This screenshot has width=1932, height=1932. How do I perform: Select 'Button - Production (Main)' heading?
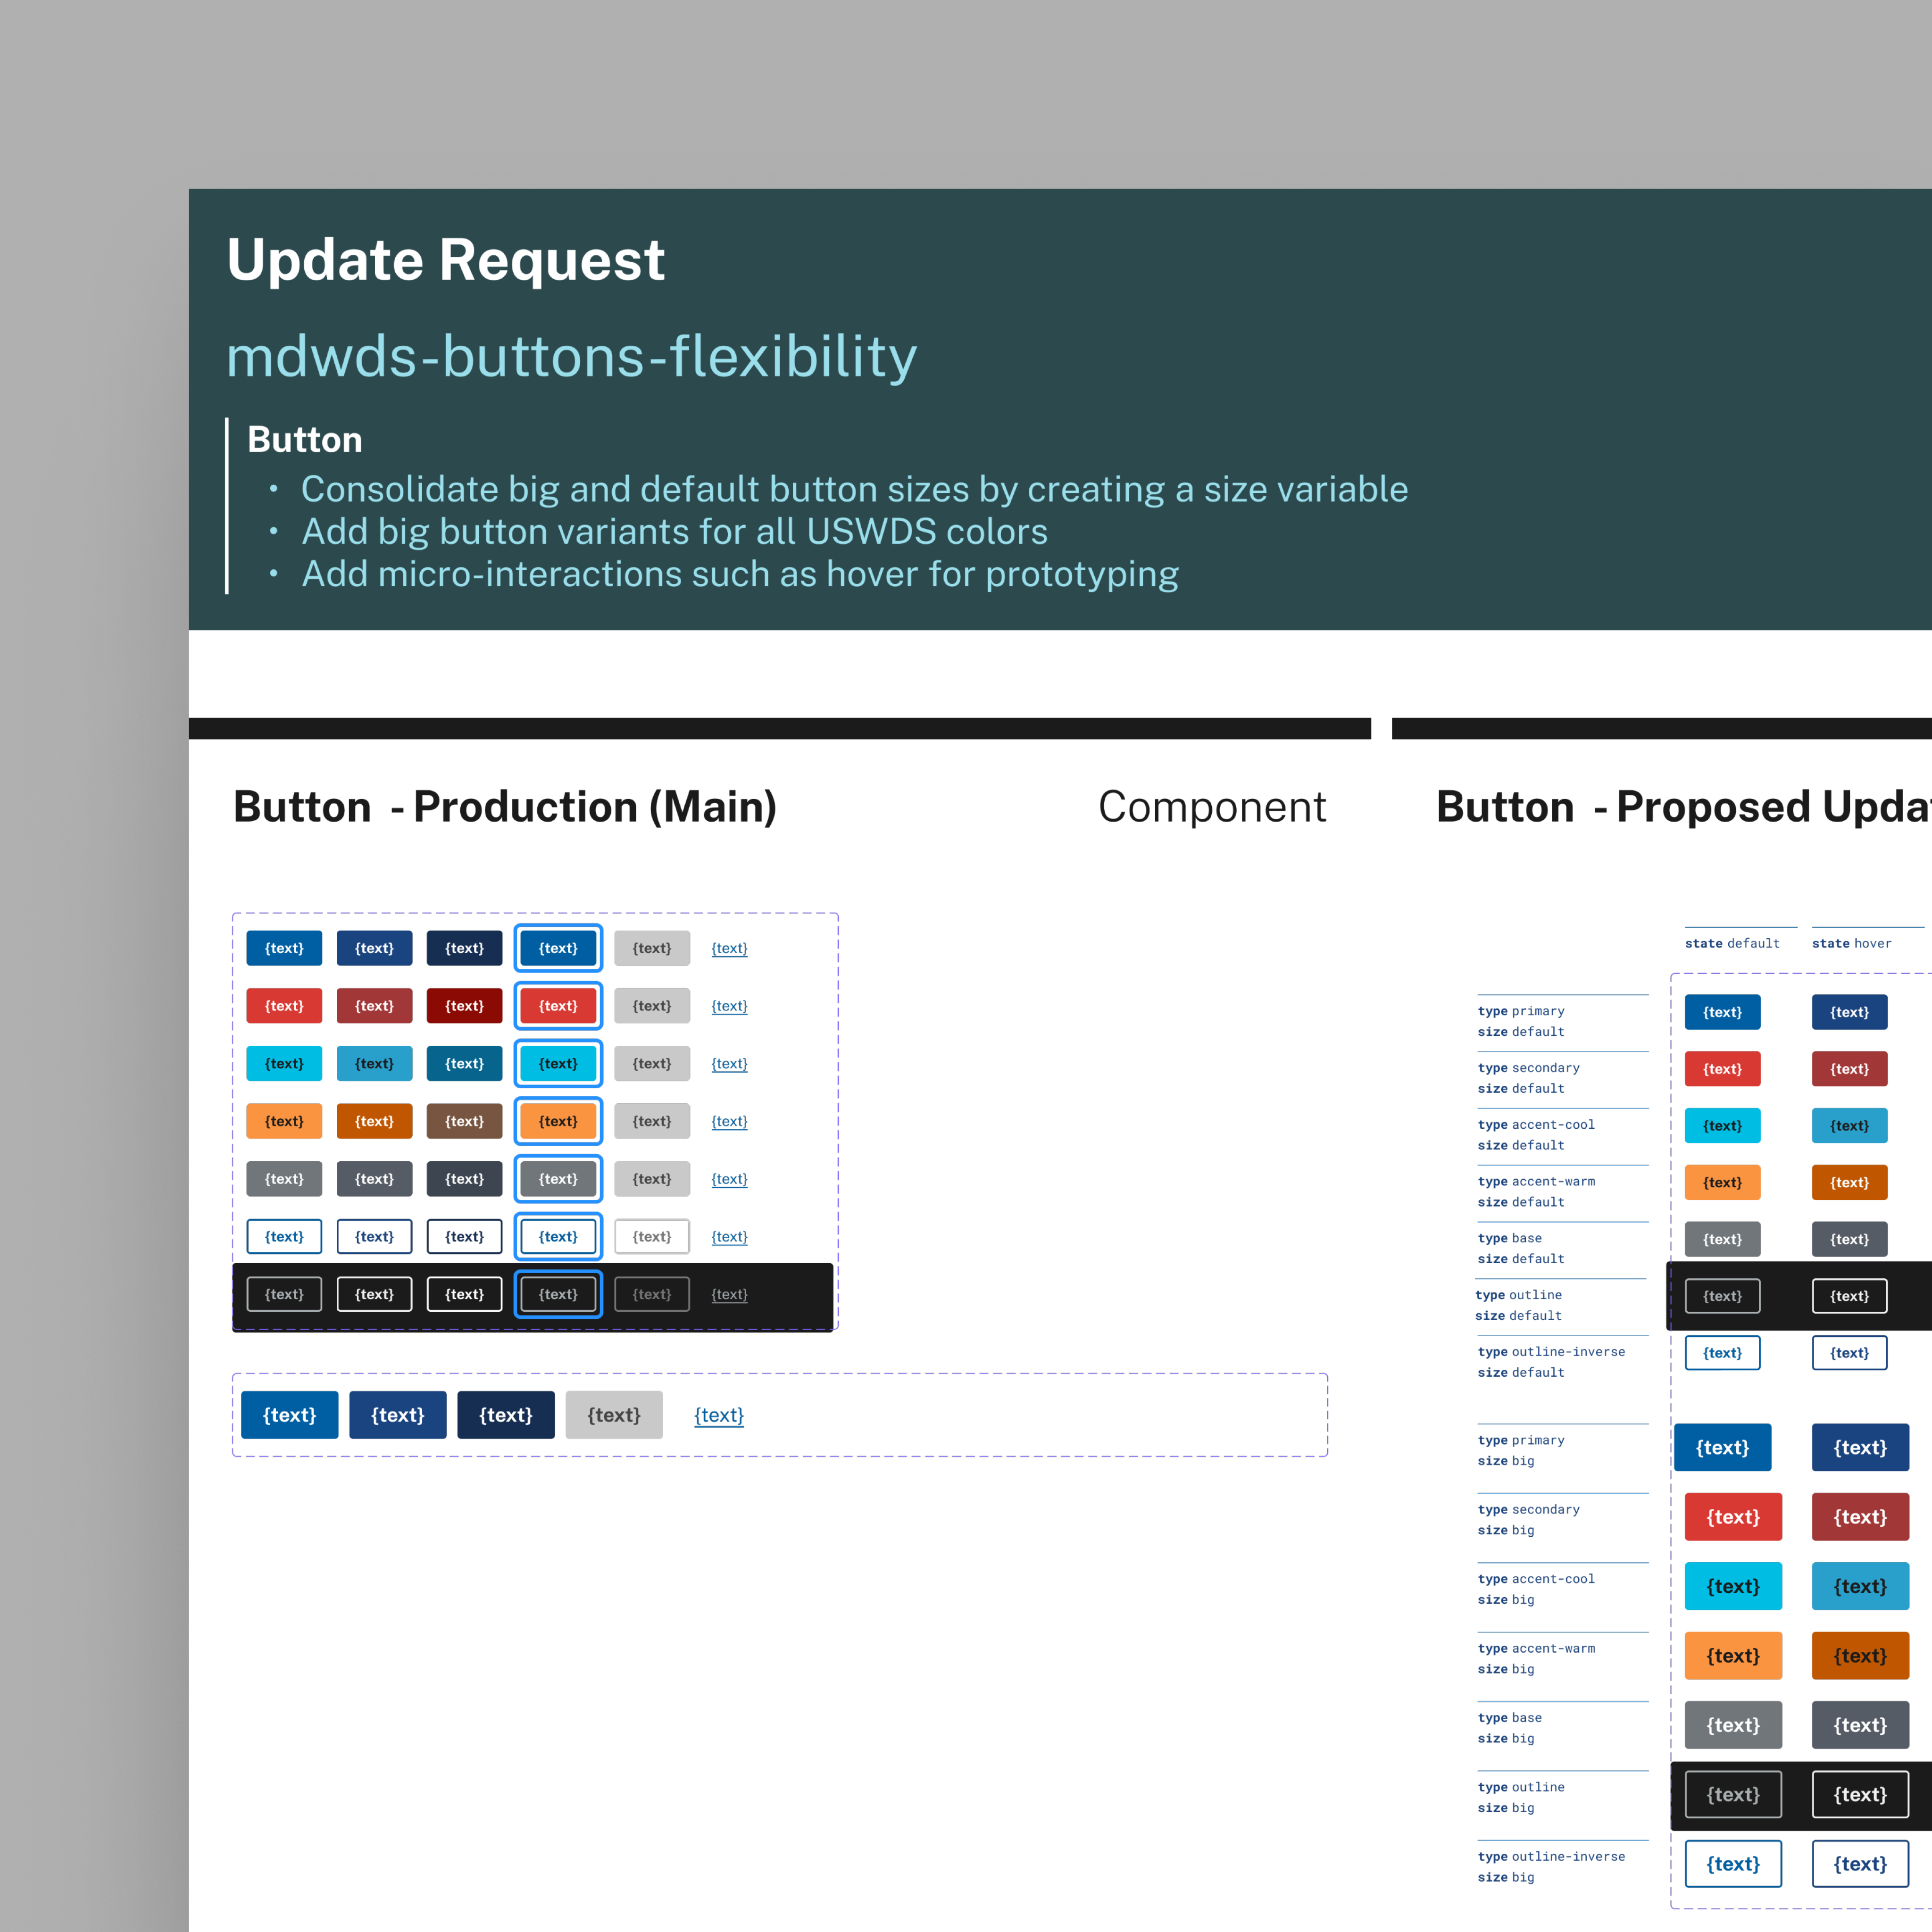[x=505, y=807]
